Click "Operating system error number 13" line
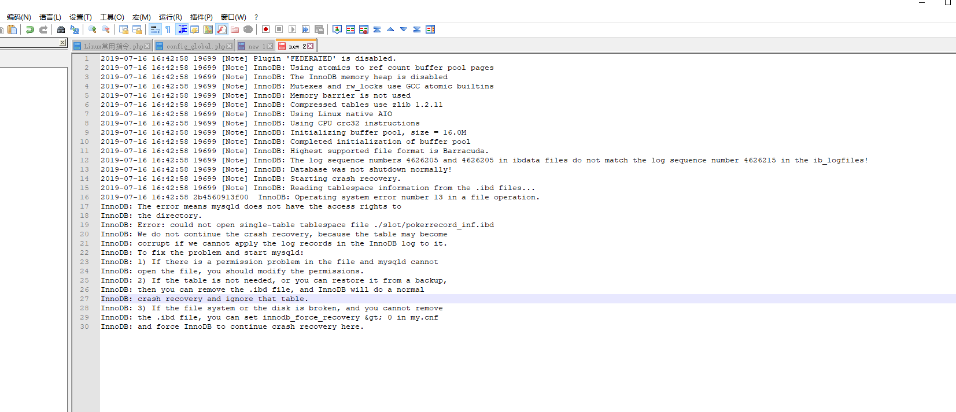 [x=320, y=197]
